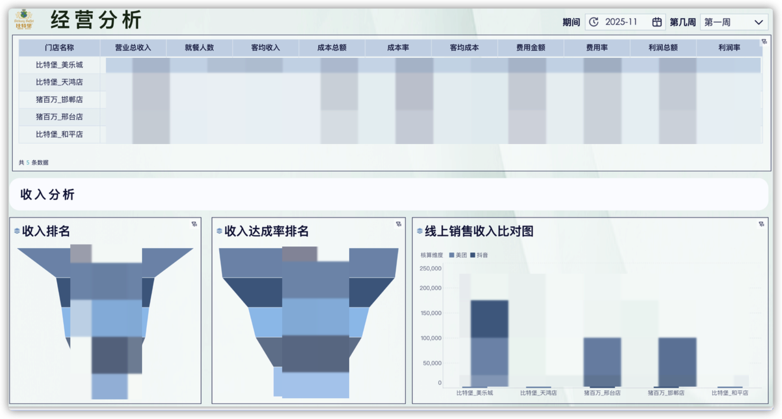
Task: Expand the 第几周 week dropdown
Action: [734, 22]
